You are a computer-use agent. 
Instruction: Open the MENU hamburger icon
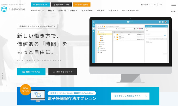coord(174,5)
